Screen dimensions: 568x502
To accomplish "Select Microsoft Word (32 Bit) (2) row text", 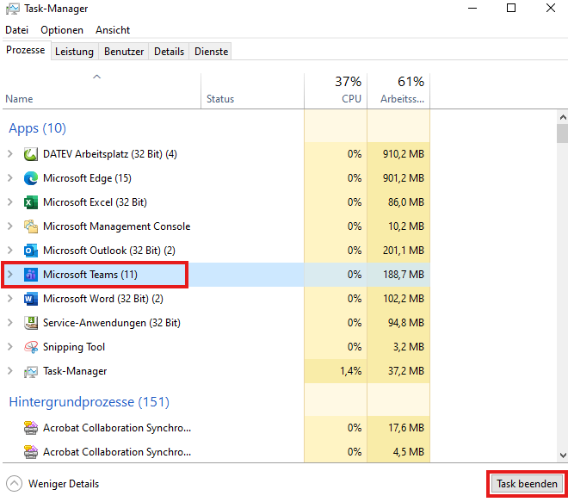I will pos(103,299).
